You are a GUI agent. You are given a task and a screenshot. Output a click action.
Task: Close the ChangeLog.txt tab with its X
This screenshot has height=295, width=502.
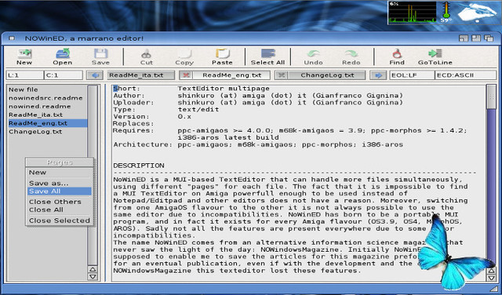point(282,75)
